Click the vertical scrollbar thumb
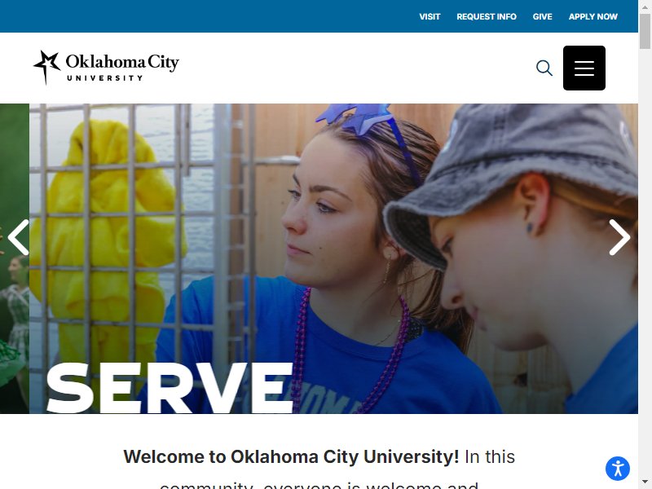 coord(645,32)
